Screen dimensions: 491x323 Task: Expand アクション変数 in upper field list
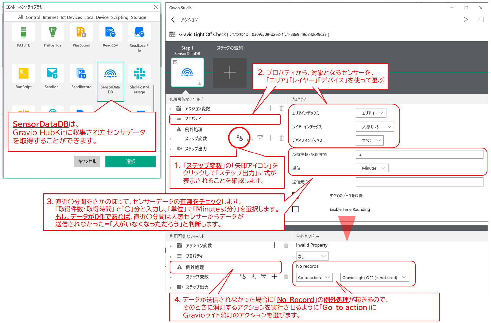(171, 109)
